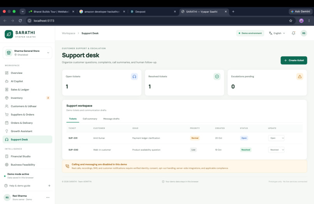Open the Chrome tab search dropdown

pos(23,11)
